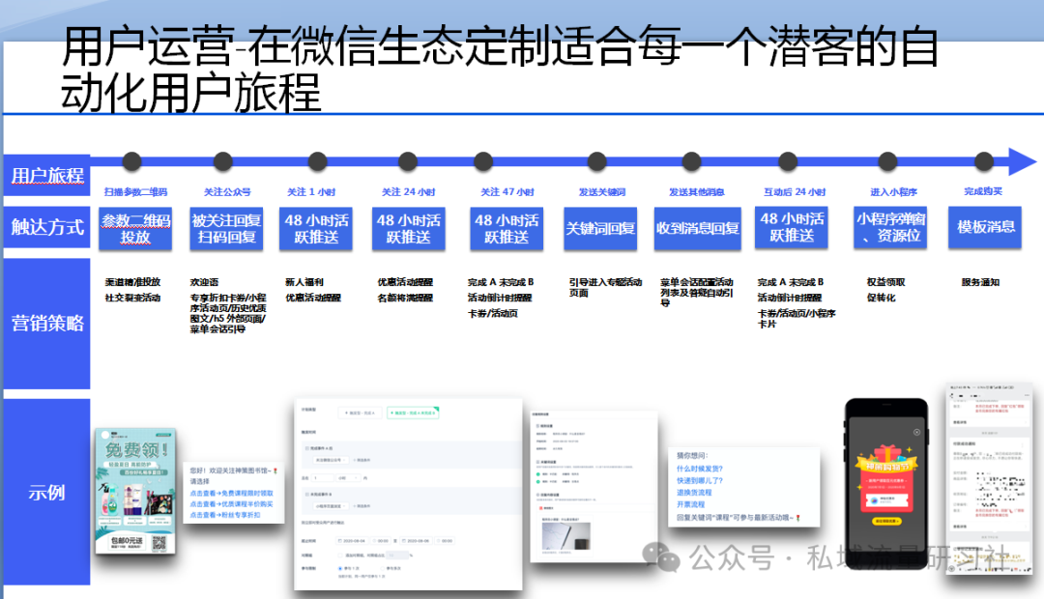This screenshot has height=599, width=1044.
Task: Open the service notification chat screenshot thumbnail
Action: (x=989, y=479)
